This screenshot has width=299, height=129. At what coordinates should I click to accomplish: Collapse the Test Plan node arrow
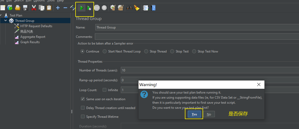click(1, 15)
